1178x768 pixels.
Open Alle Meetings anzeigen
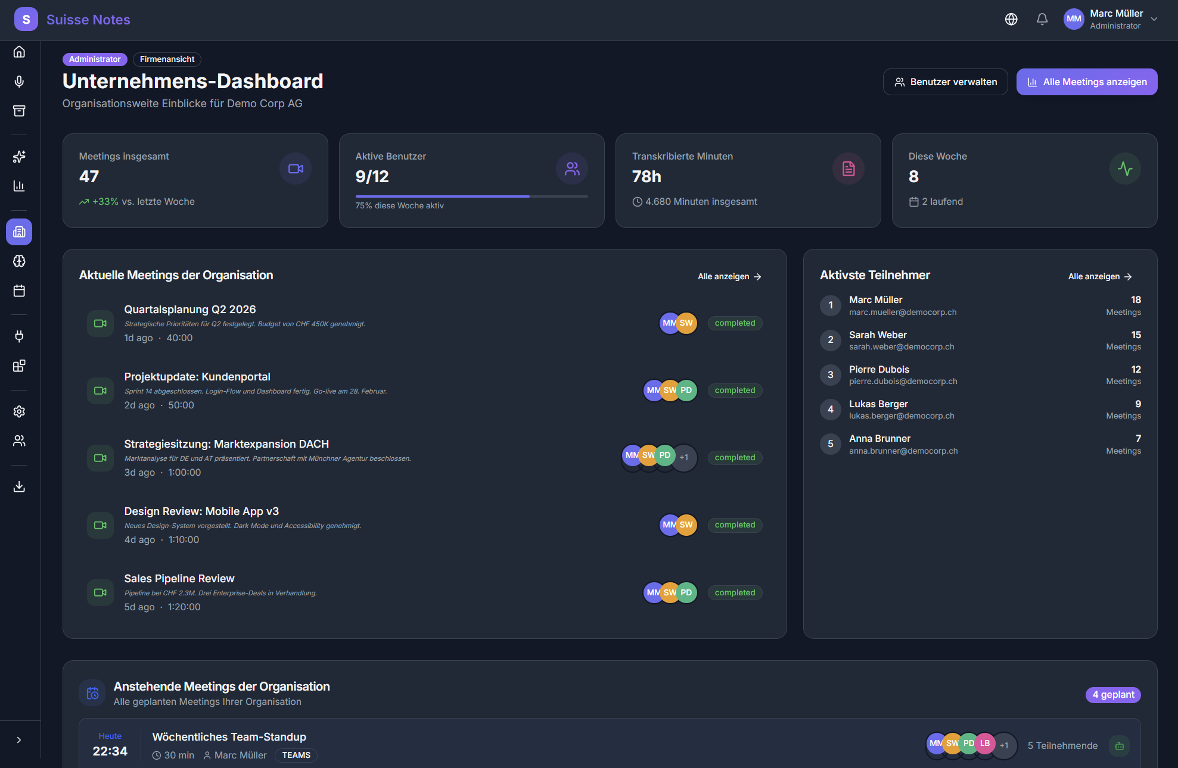(x=1086, y=82)
